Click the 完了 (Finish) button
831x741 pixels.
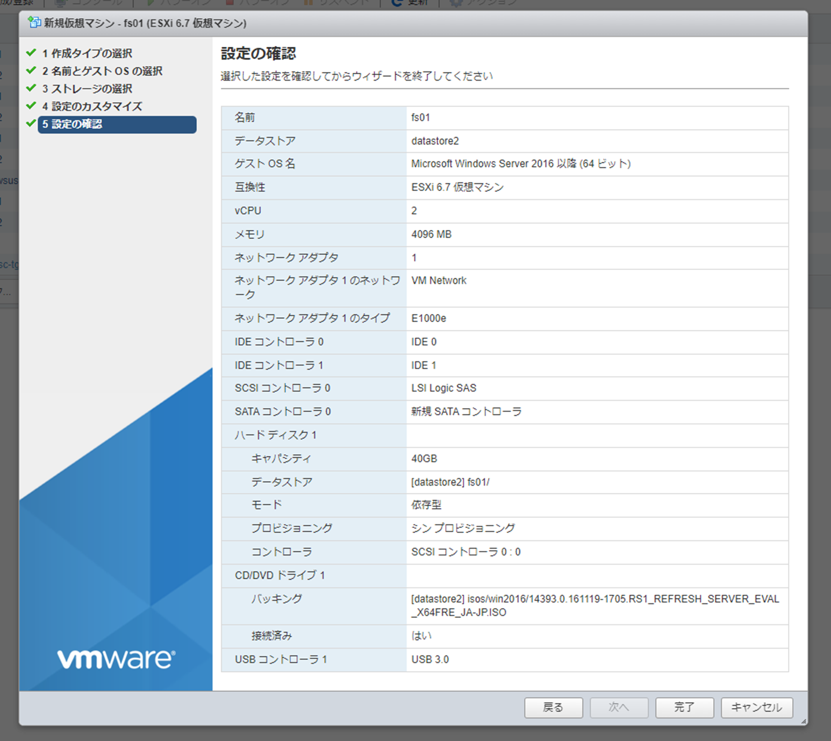pyautogui.click(x=684, y=708)
